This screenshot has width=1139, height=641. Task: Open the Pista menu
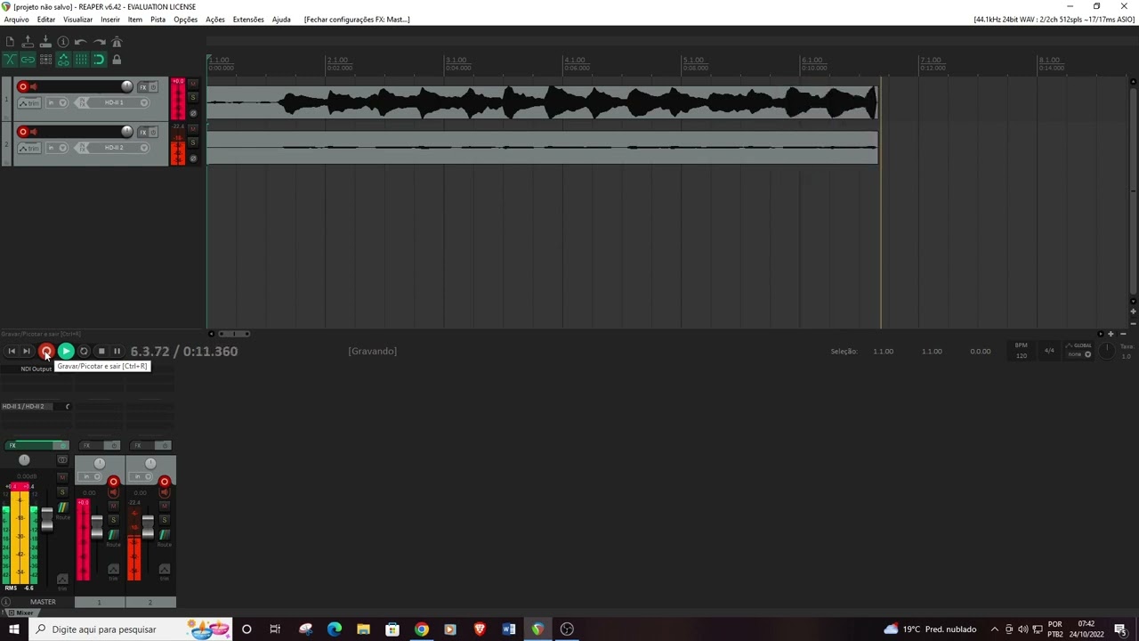158,20
